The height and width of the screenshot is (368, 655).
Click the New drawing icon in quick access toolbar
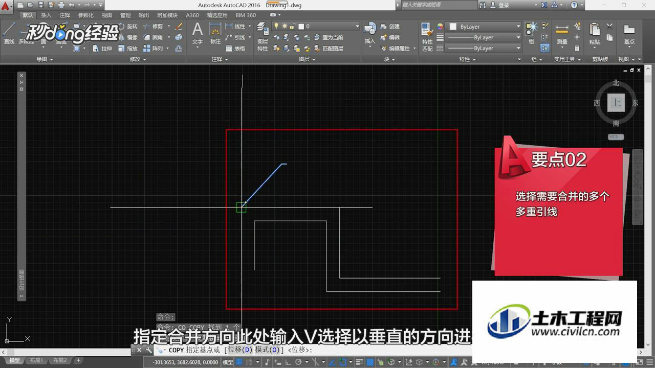pyautogui.click(x=20, y=5)
